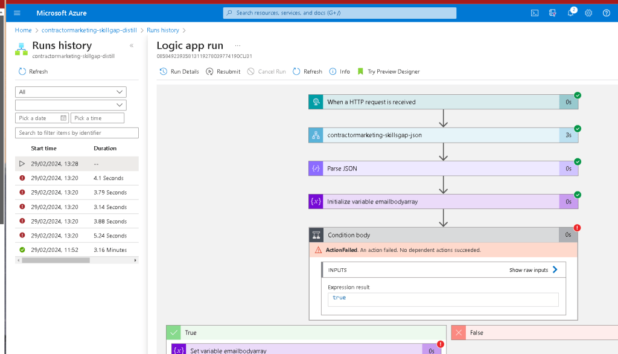Click the Condition body control icon

point(316,235)
